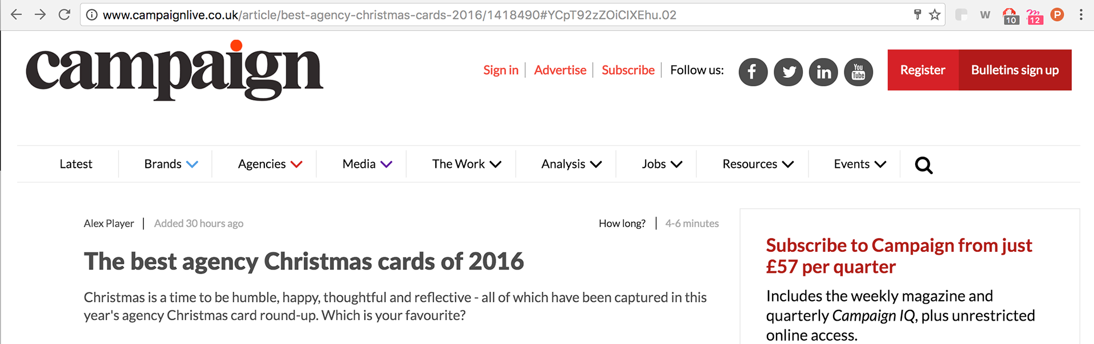The width and height of the screenshot is (1094, 344).
Task: Click the browser address bar URL
Action: 389,15
